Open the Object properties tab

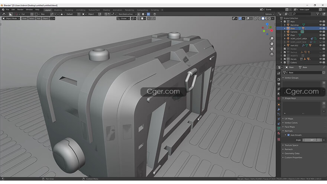tap(279, 105)
